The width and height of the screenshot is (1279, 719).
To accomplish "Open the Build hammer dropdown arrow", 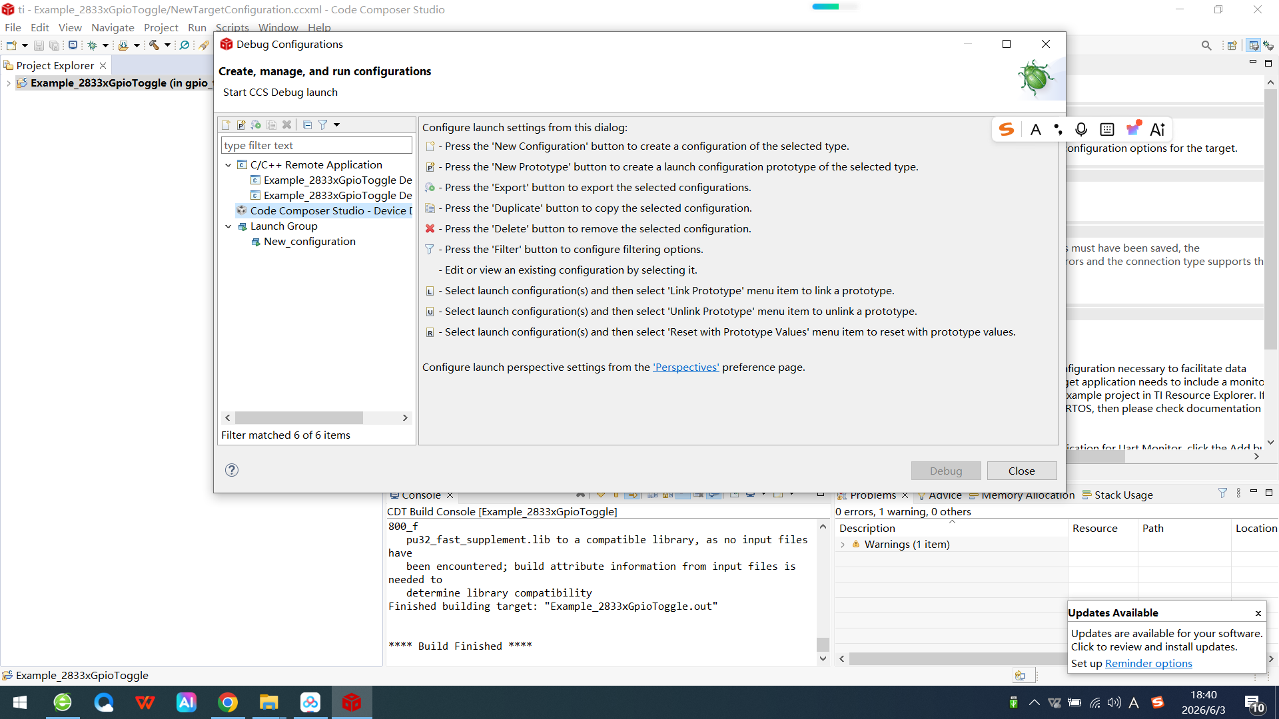I will 167,45.
